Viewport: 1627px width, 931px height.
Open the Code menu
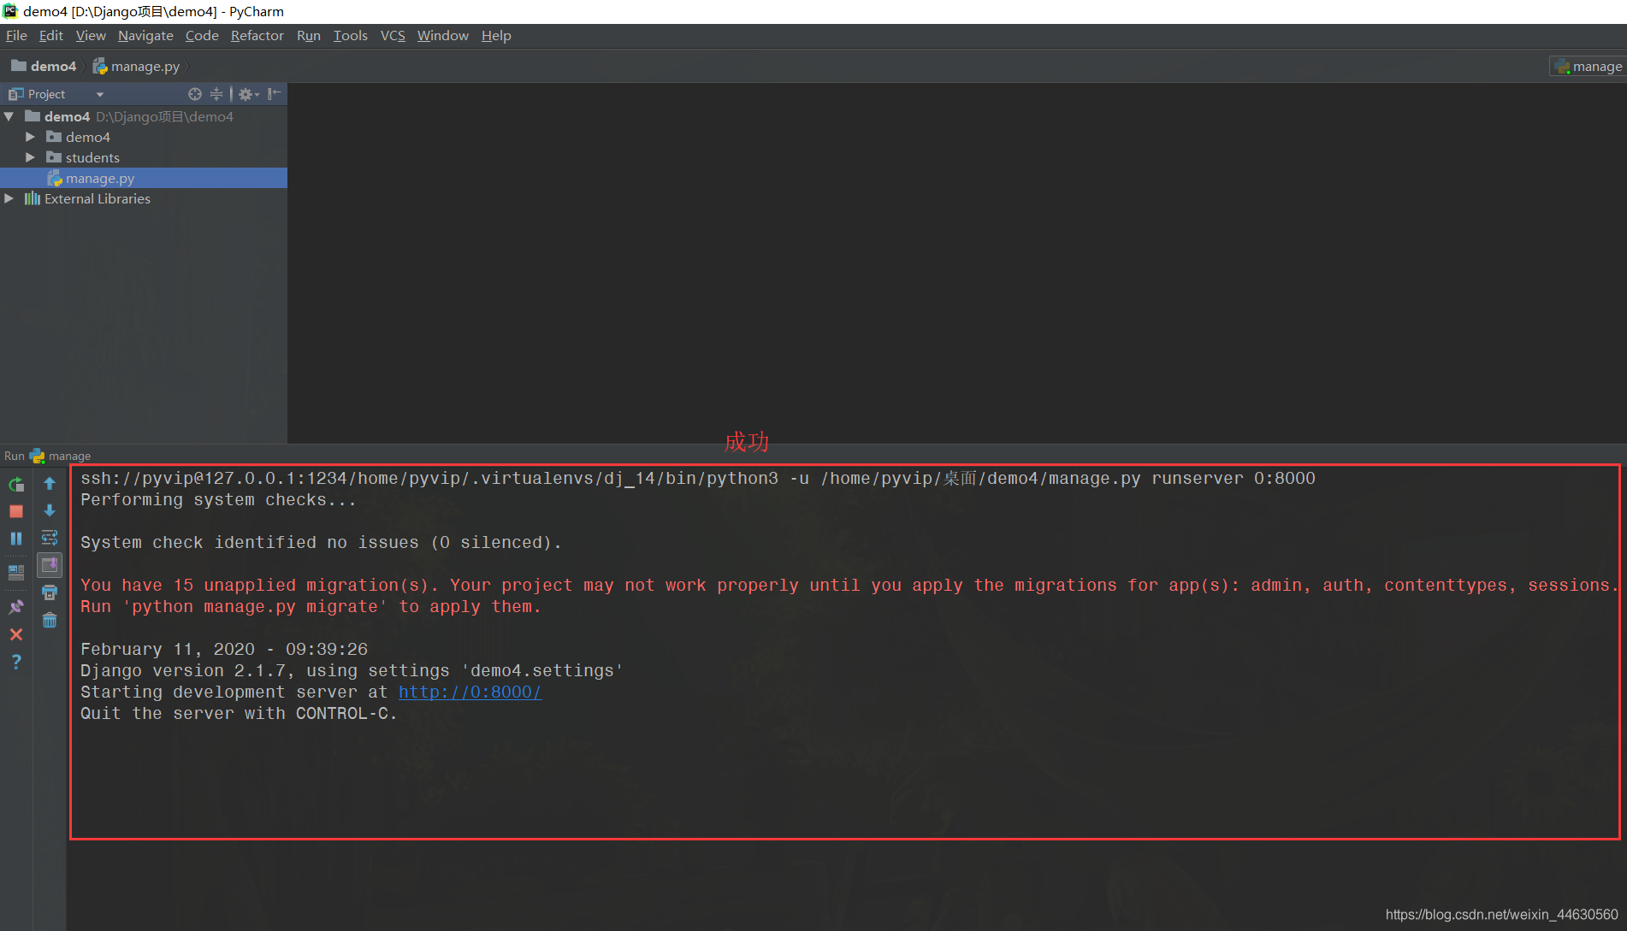[202, 35]
